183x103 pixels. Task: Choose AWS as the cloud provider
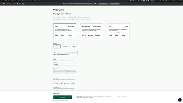57,46
